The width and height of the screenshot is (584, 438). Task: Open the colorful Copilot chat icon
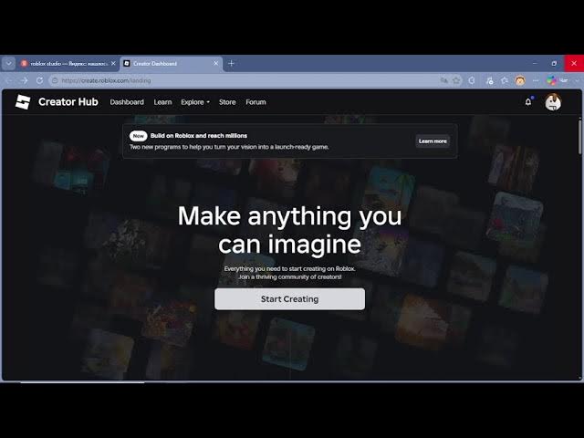coord(551,80)
